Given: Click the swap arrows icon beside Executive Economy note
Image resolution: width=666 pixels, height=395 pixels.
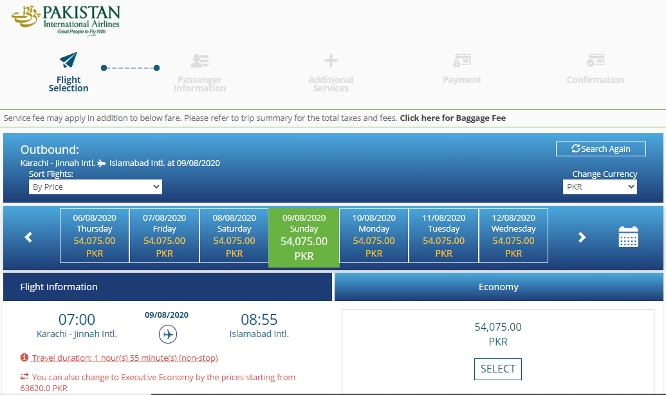Looking at the screenshot, I should 24,376.
